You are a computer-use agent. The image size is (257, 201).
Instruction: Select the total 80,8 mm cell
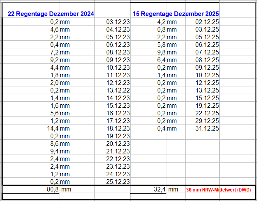pyautogui.click(x=53, y=189)
